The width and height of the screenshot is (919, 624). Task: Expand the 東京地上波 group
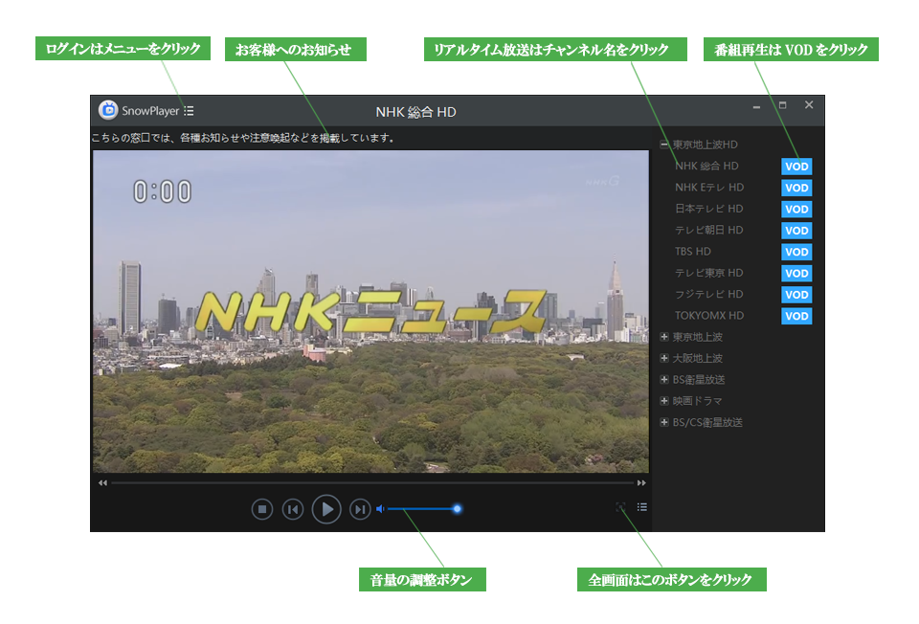click(x=664, y=337)
